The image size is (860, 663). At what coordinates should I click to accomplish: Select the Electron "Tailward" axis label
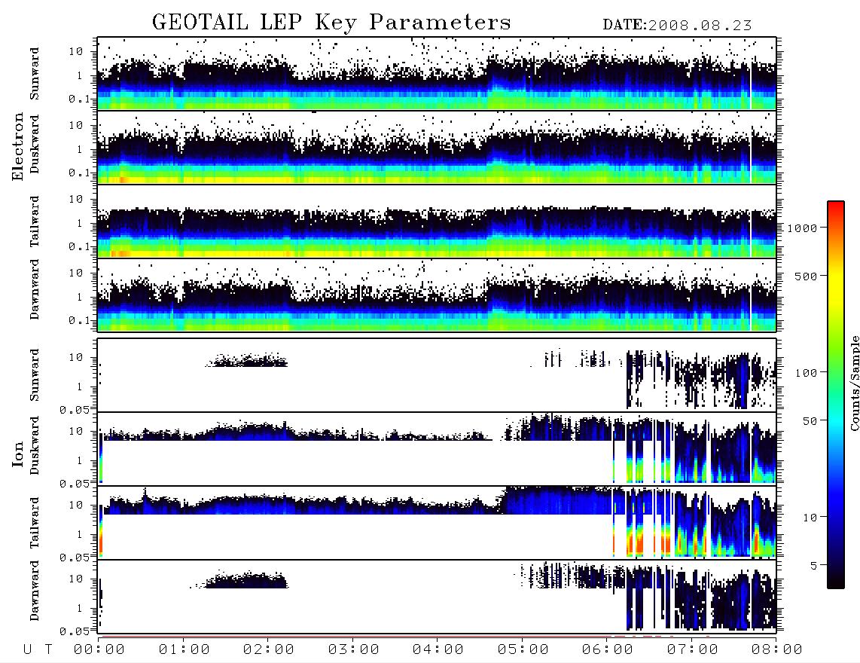[x=35, y=222]
